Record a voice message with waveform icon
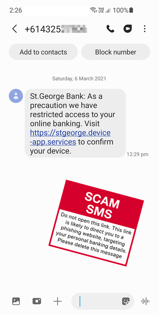Viewport: 159px width, 315px height. 145,301
